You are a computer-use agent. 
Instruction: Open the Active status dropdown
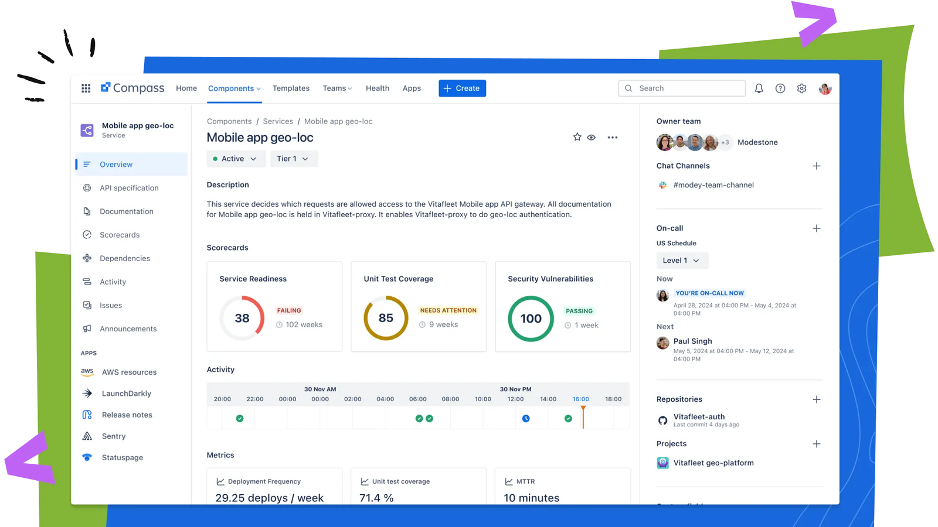tap(236, 159)
